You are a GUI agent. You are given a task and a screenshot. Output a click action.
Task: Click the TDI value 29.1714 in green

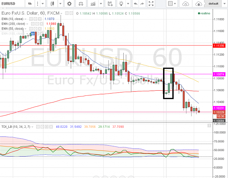[104, 127]
